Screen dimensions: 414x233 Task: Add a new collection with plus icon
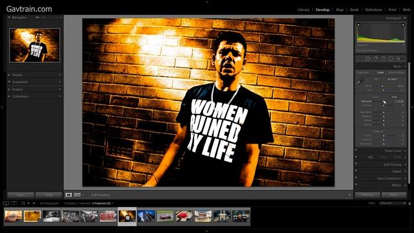pos(60,96)
